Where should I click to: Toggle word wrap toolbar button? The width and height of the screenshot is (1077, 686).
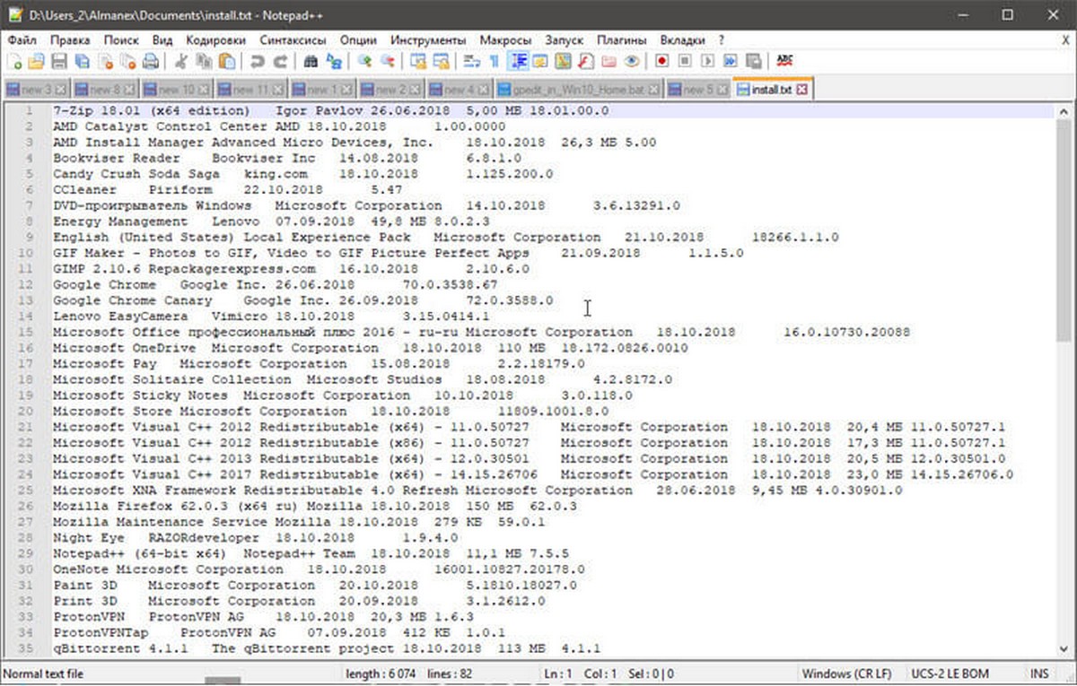[472, 61]
